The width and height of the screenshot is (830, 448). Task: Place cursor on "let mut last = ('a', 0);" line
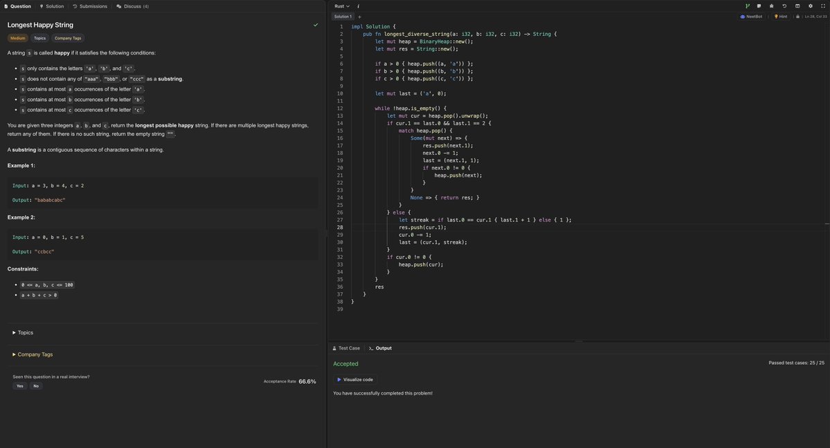(411, 93)
